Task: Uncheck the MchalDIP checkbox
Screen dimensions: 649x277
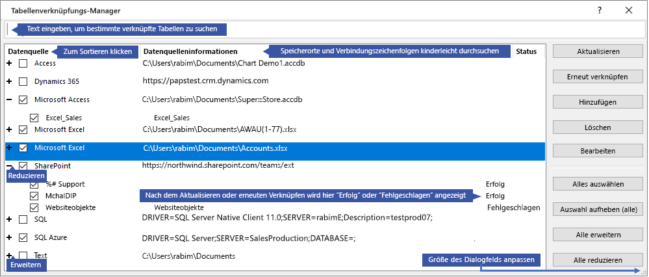Action: [x=34, y=196]
